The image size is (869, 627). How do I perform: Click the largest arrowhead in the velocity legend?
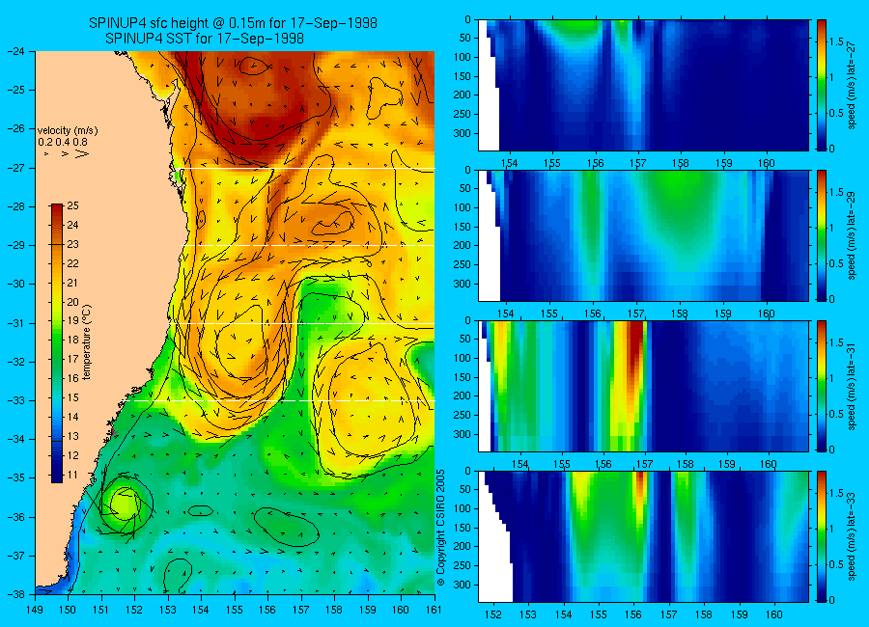pos(82,152)
